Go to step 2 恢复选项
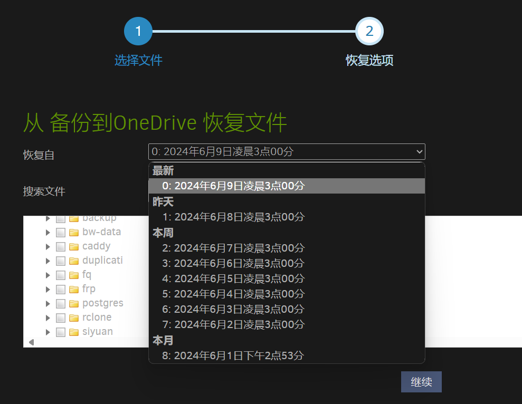 click(369, 31)
